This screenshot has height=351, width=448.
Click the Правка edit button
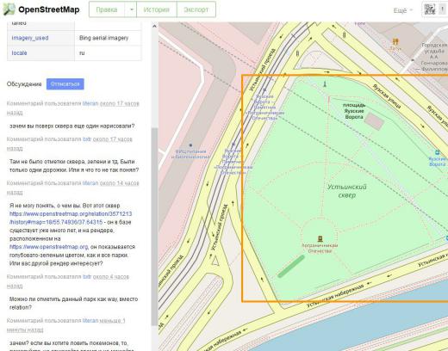pyautogui.click(x=107, y=9)
